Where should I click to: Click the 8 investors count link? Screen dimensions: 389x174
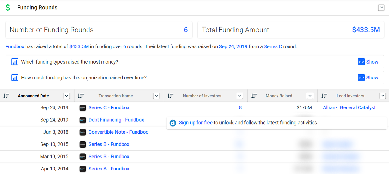(x=240, y=107)
